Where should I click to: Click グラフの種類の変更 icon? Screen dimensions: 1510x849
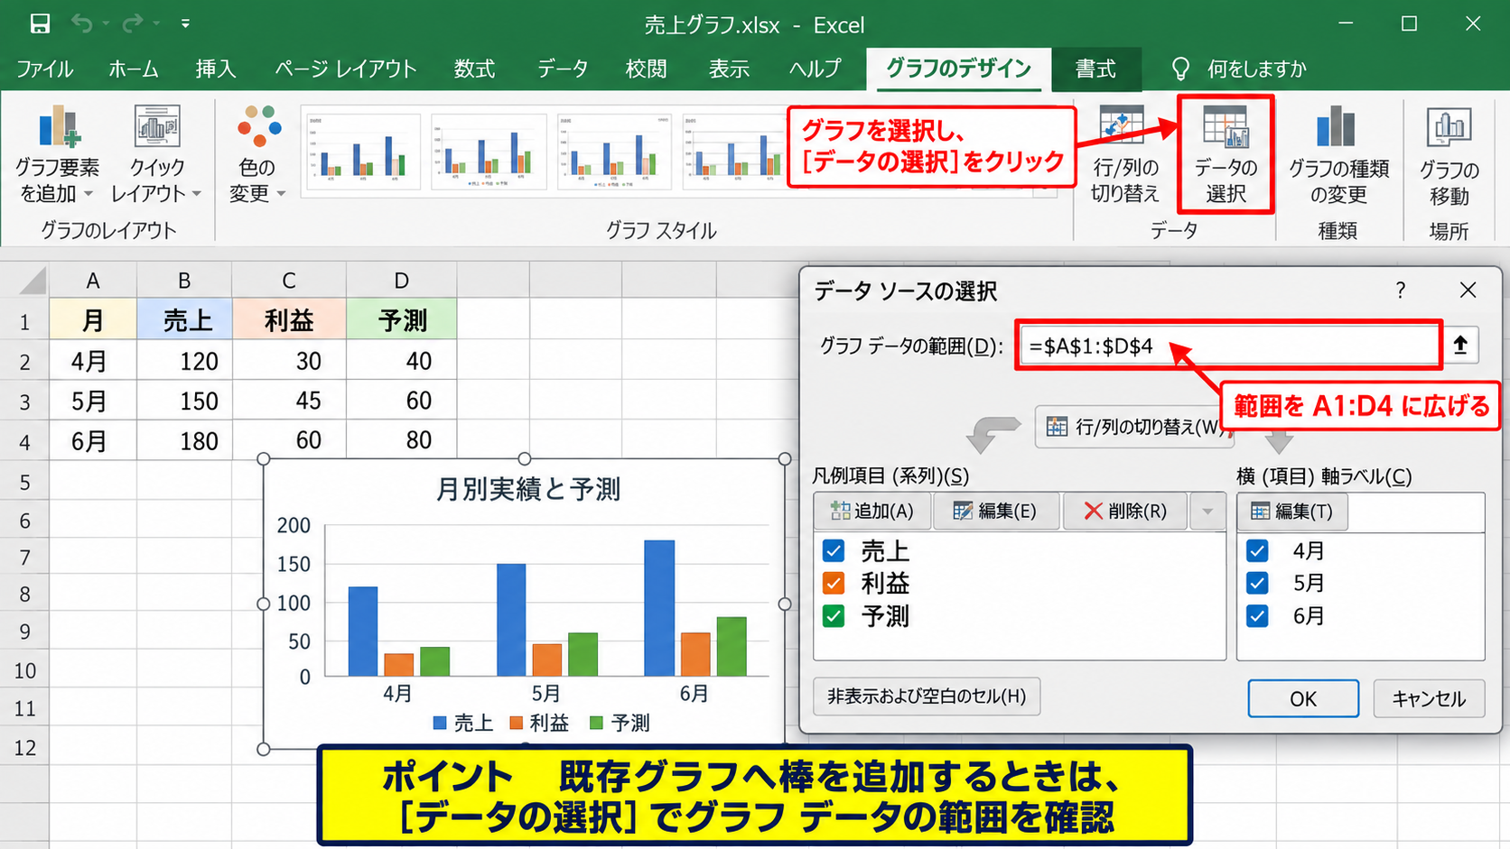tap(1338, 153)
